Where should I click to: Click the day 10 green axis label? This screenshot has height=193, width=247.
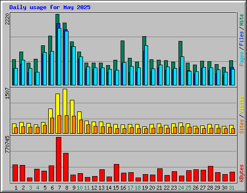point(80,188)
